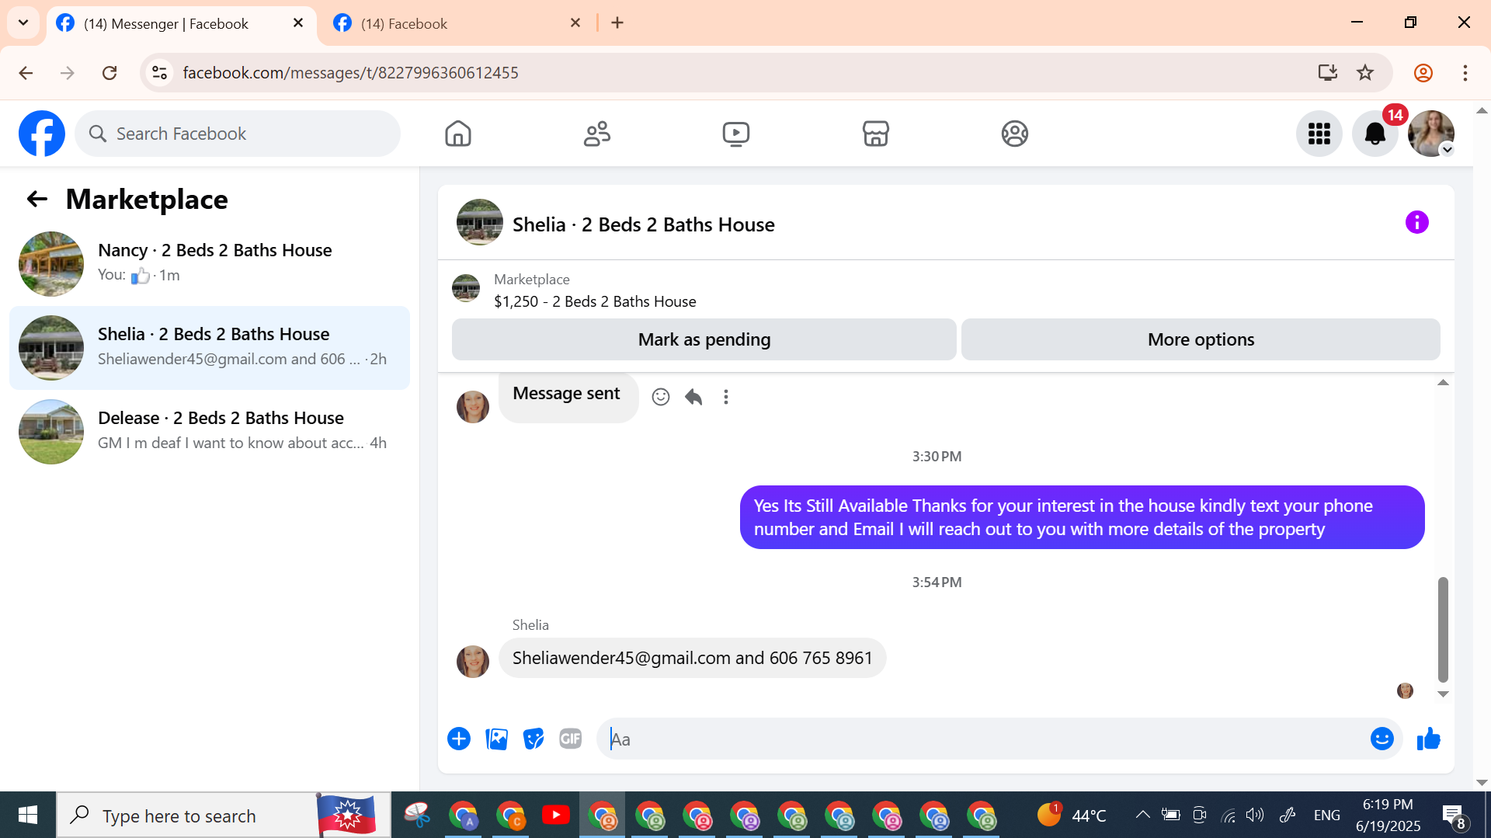Close the (14) Messenger browser tab

point(298,23)
